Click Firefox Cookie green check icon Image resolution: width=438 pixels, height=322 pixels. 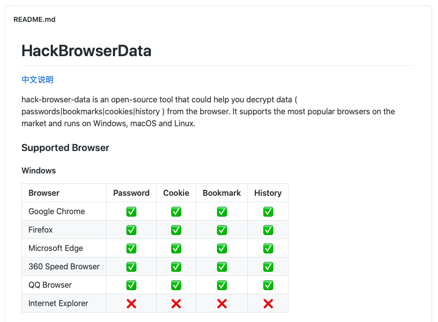tap(176, 230)
